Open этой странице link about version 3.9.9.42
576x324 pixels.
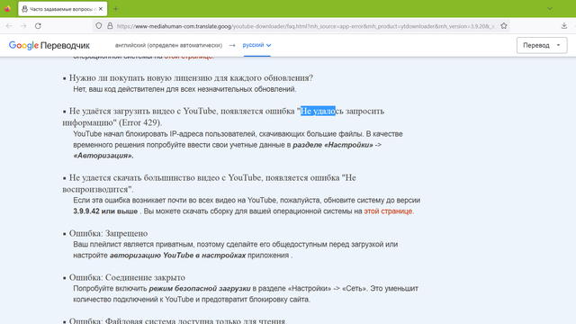[388, 211]
